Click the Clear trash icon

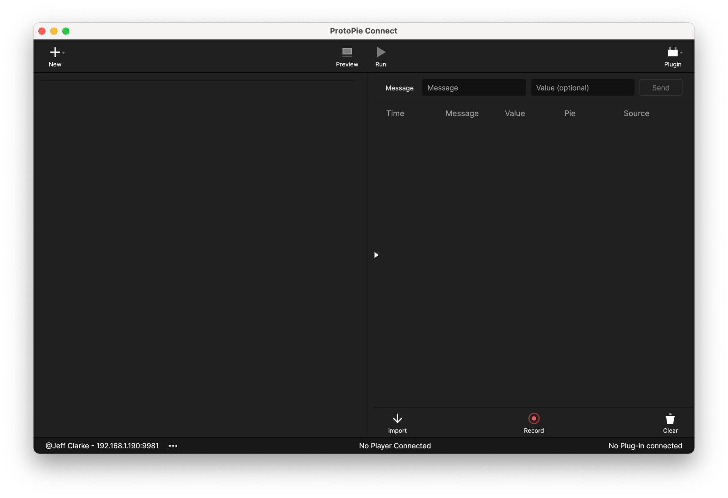(670, 418)
